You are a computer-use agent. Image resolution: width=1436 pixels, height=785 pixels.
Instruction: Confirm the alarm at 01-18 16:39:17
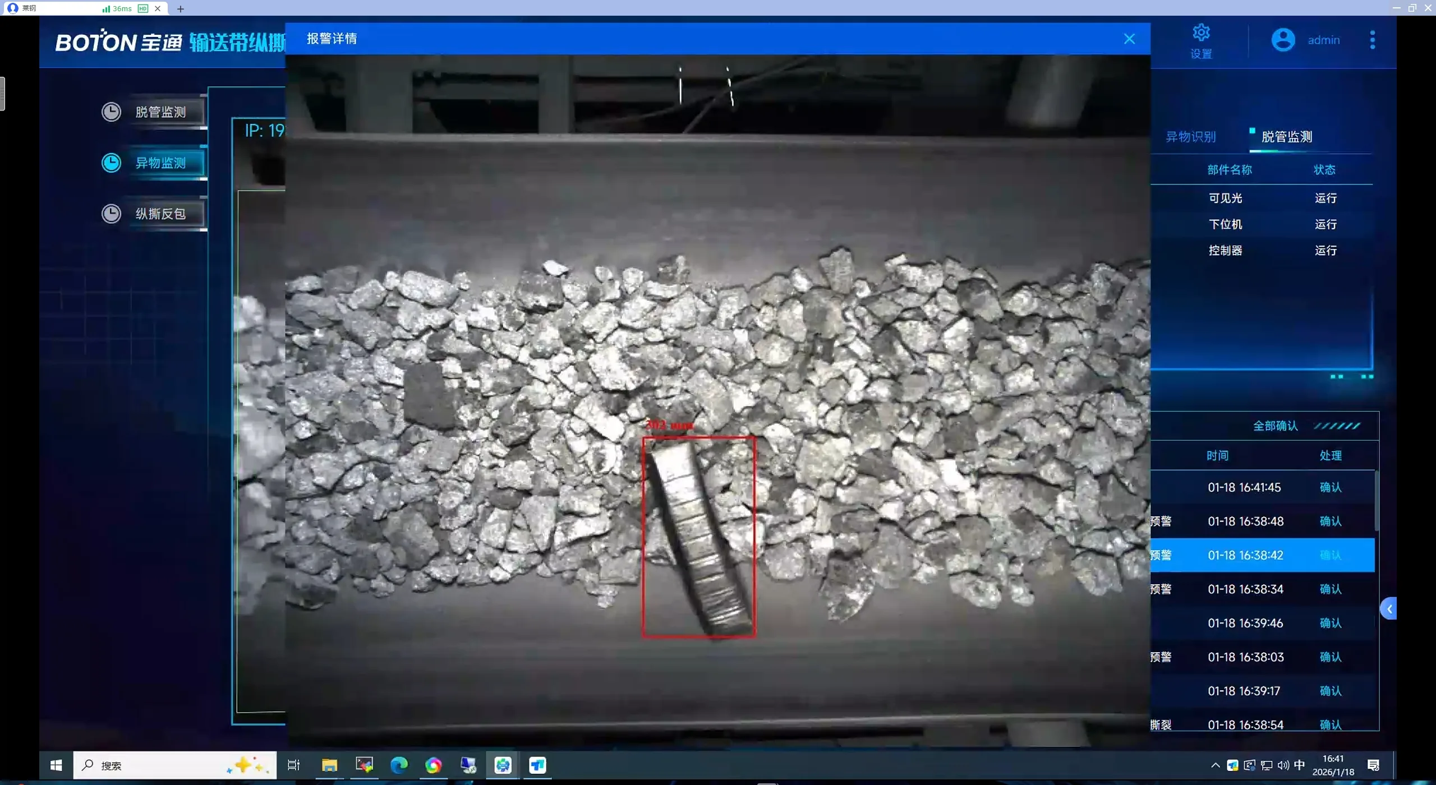1330,691
